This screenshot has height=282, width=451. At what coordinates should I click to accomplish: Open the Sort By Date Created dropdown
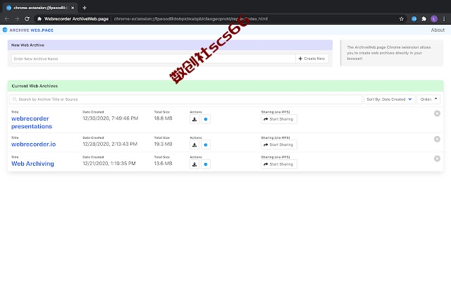pyautogui.click(x=390, y=99)
